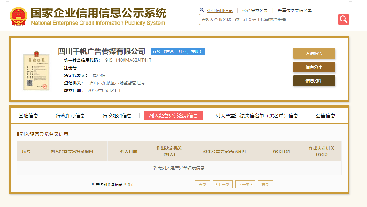The width and height of the screenshot is (367, 207).
Task: Click the 法定代表人 label
Action: tap(76, 75)
